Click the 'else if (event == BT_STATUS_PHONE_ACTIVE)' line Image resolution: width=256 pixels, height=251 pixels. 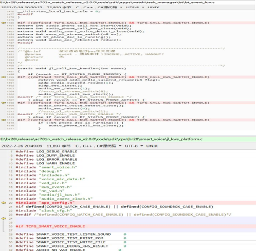pyautogui.click(x=86, y=100)
